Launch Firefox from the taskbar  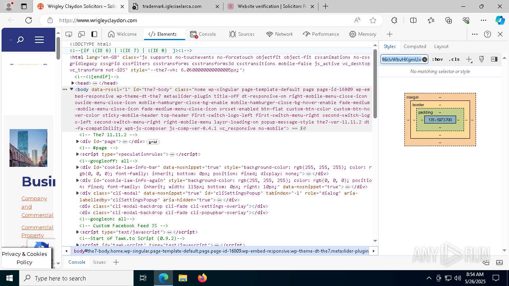[x=202, y=278]
